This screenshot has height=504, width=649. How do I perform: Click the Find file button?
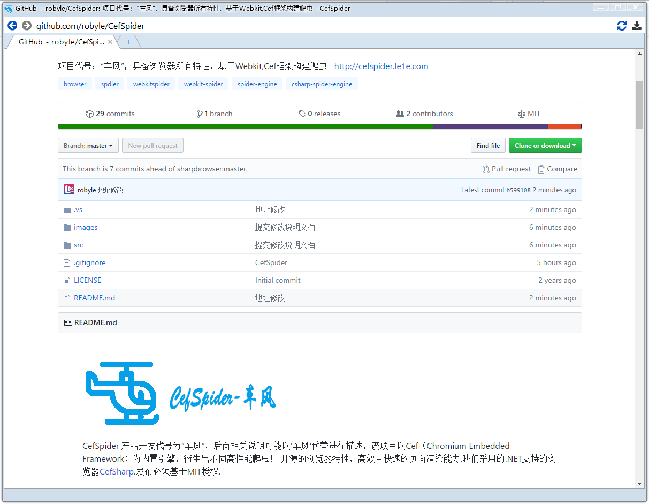(488, 146)
